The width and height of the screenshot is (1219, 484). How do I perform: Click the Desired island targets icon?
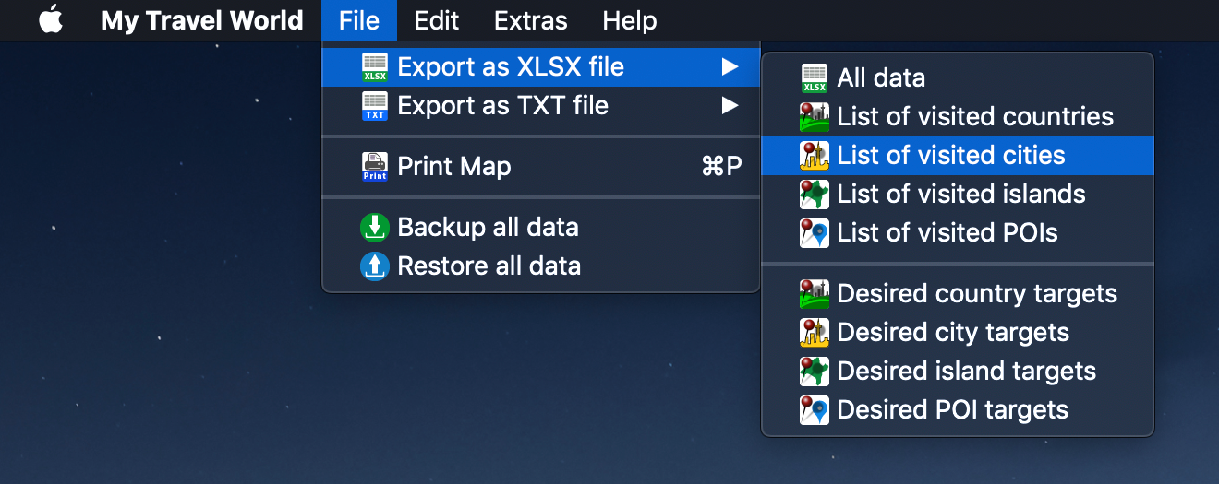815,372
